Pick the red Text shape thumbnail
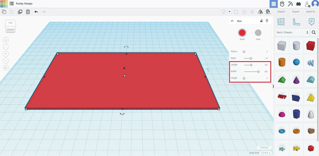Viewport: 319px width, 156px height. (x=282, y=96)
